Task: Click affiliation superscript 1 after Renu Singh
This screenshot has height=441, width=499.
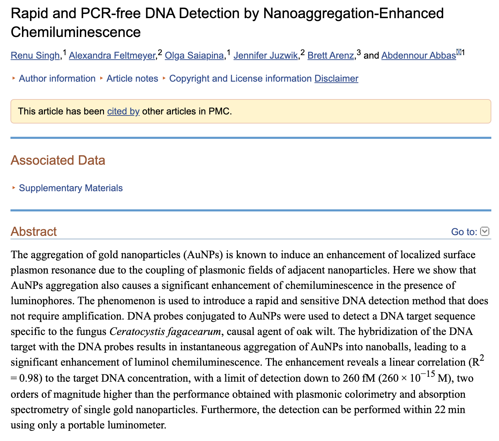Action: (x=64, y=52)
